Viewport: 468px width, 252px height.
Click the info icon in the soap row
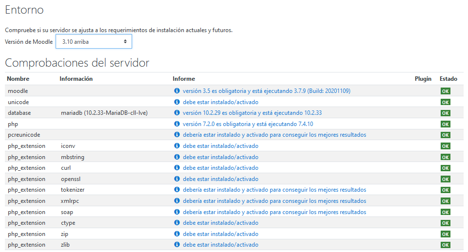177,212
